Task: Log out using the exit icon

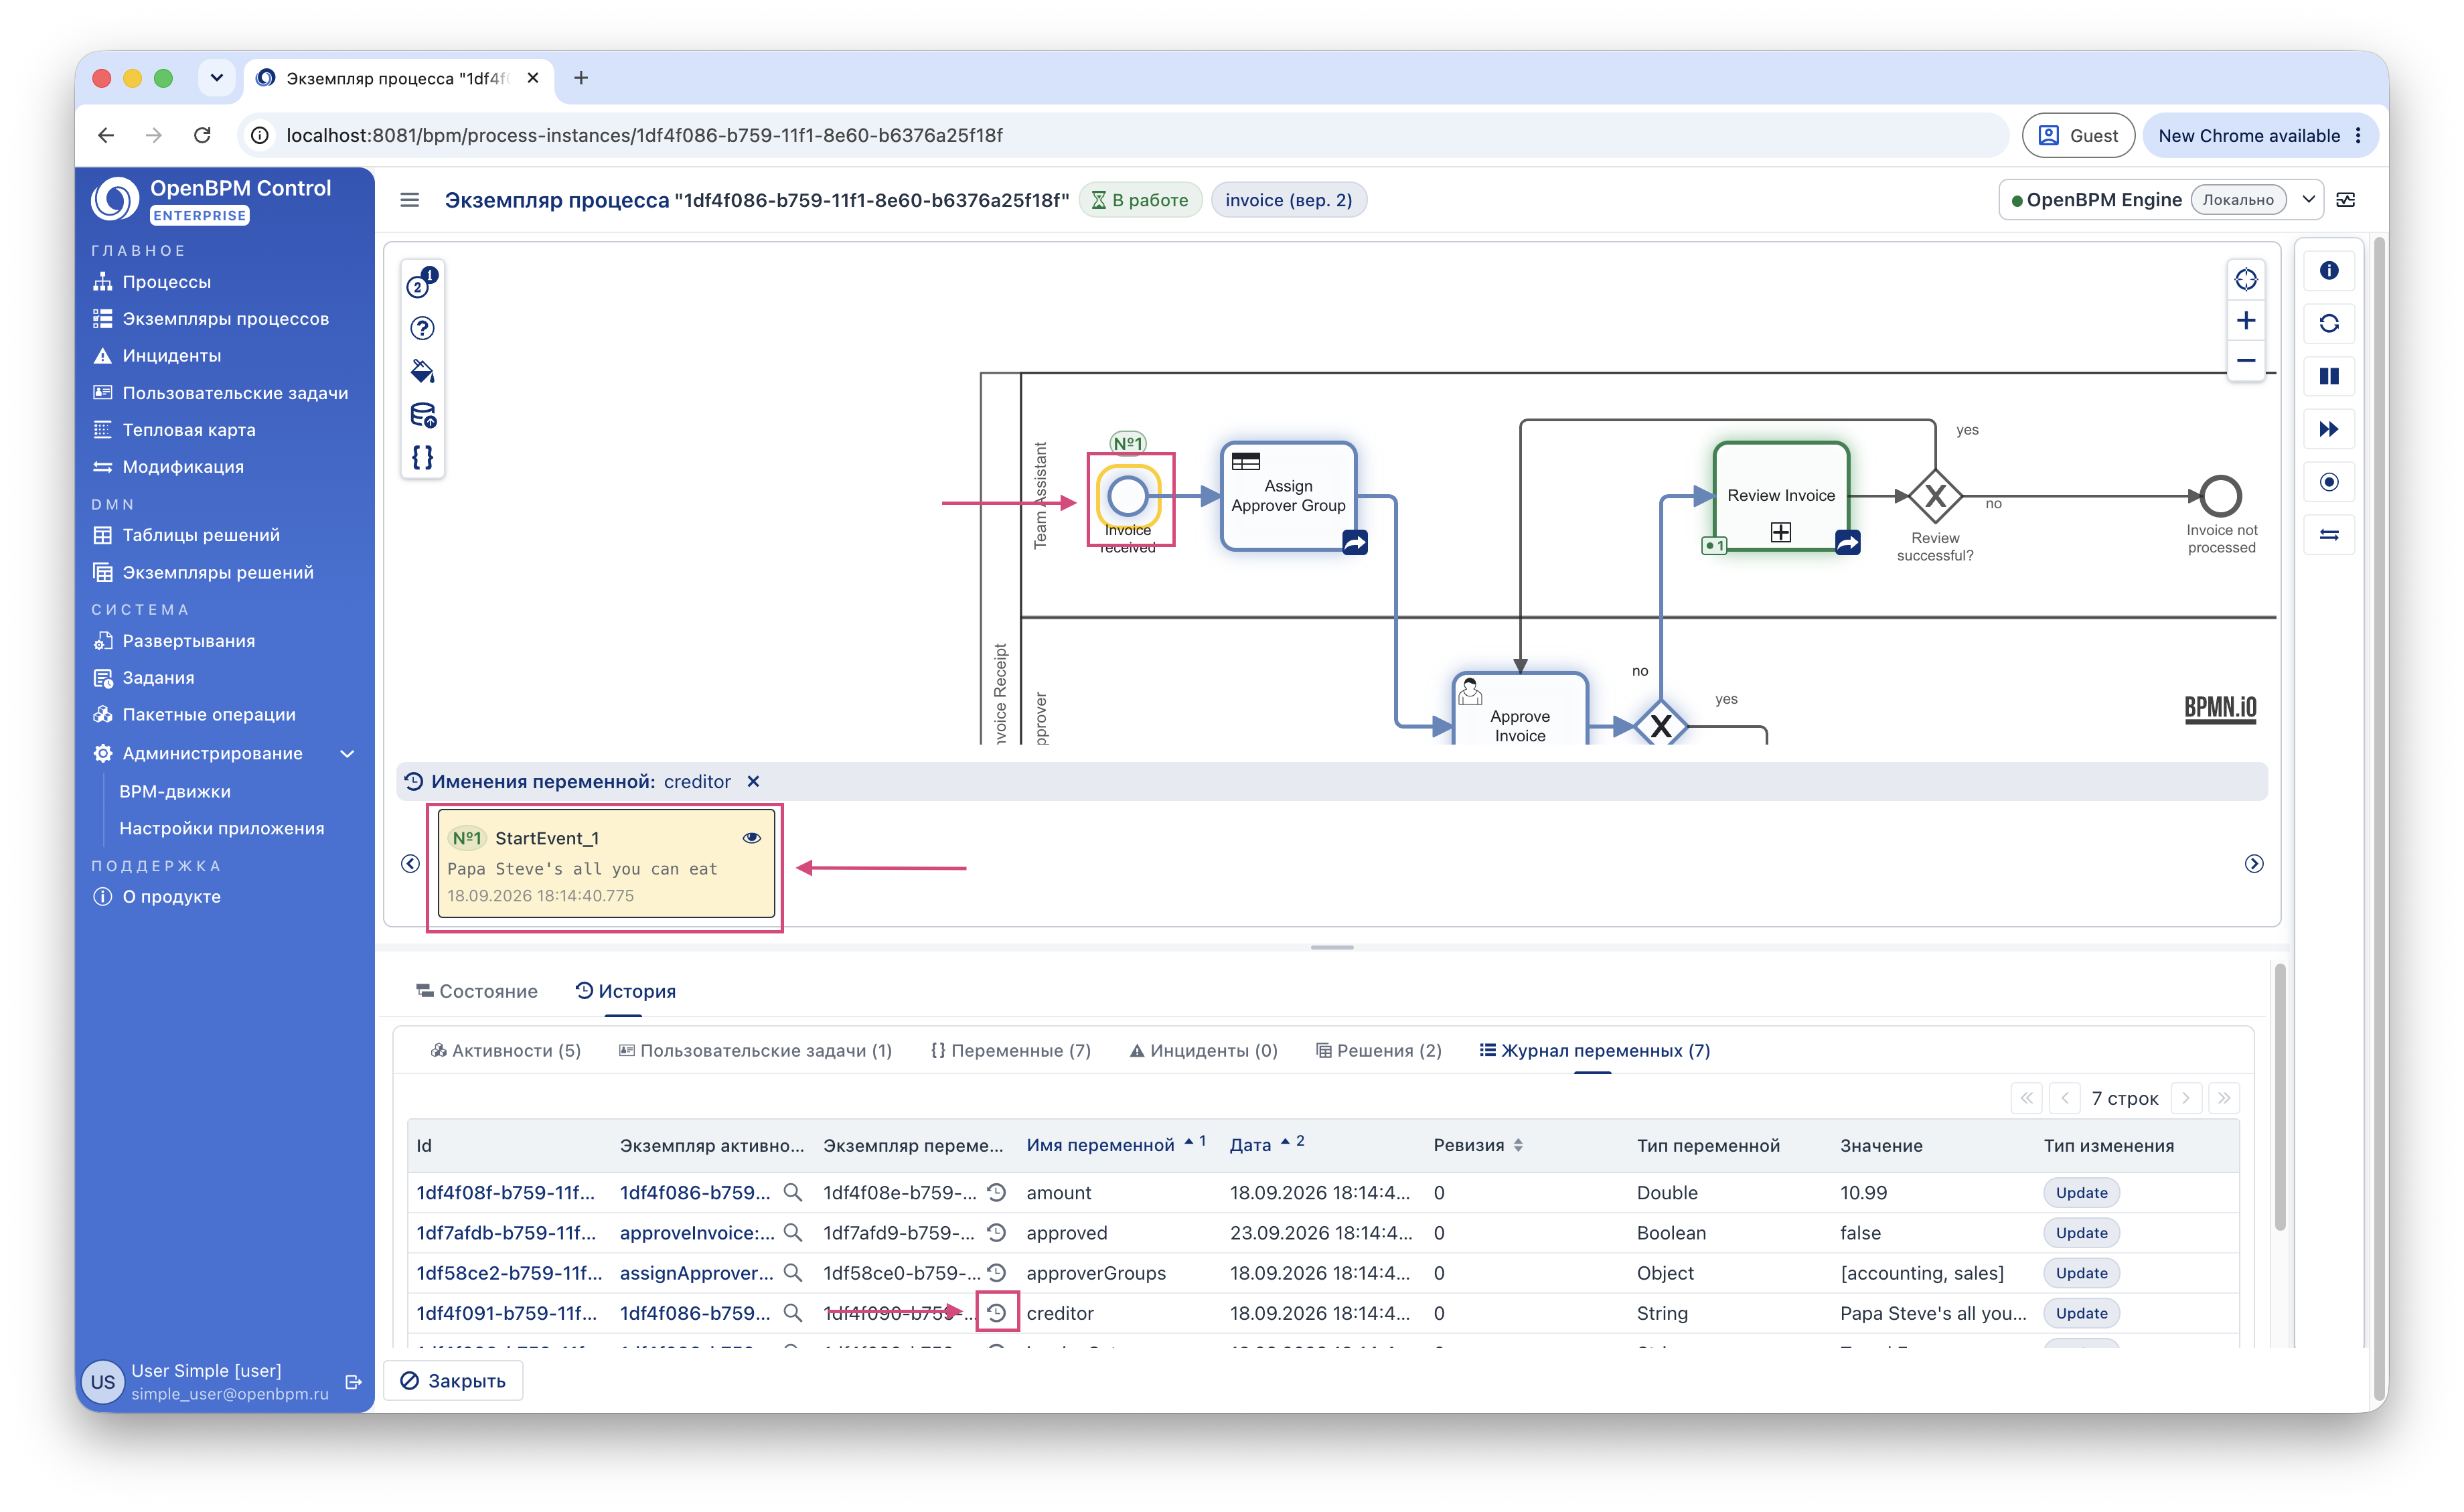Action: [x=353, y=1382]
